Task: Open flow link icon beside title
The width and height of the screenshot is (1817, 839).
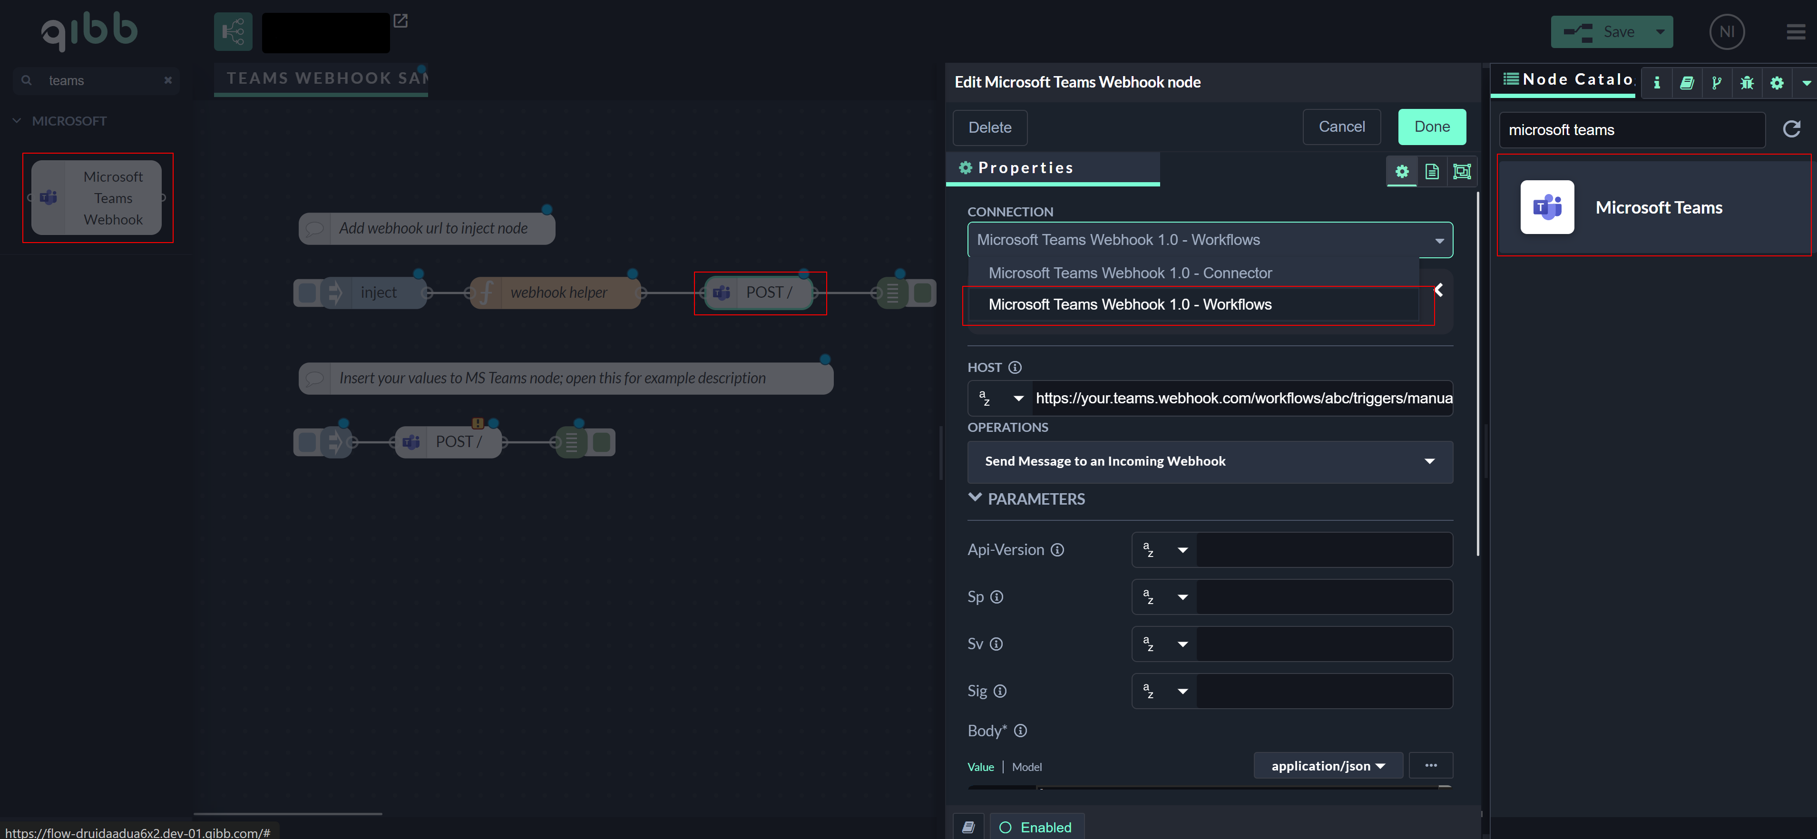Action: (401, 21)
